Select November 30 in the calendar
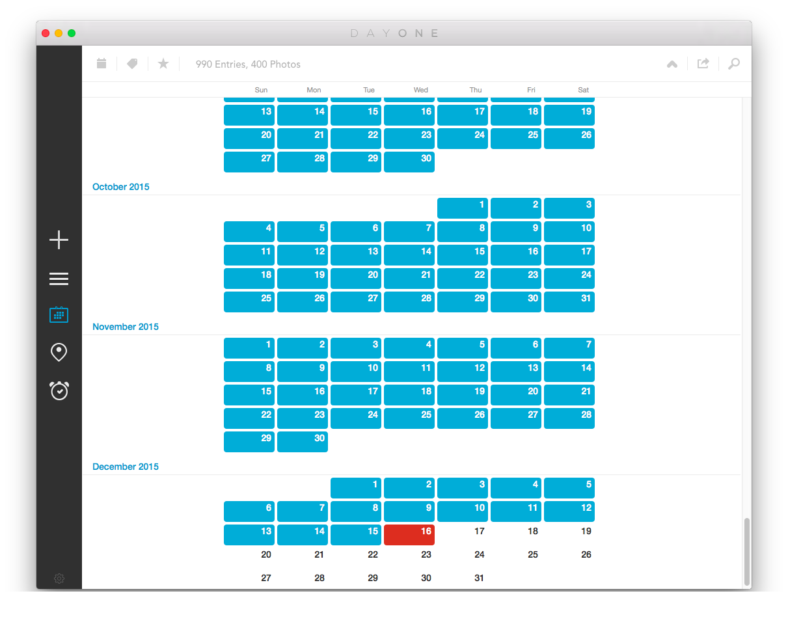788x641 pixels. click(303, 442)
